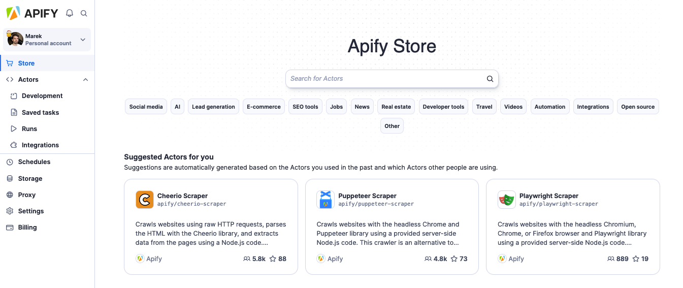Filter by Automation category
683x288 pixels.
550,107
